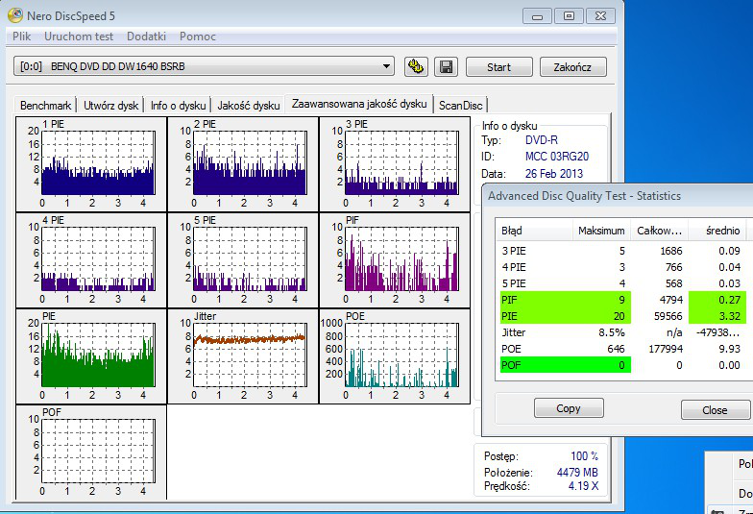The height and width of the screenshot is (514, 753).
Task: Click the Advanced Disc Quality Test title bar
Action: click(x=617, y=196)
